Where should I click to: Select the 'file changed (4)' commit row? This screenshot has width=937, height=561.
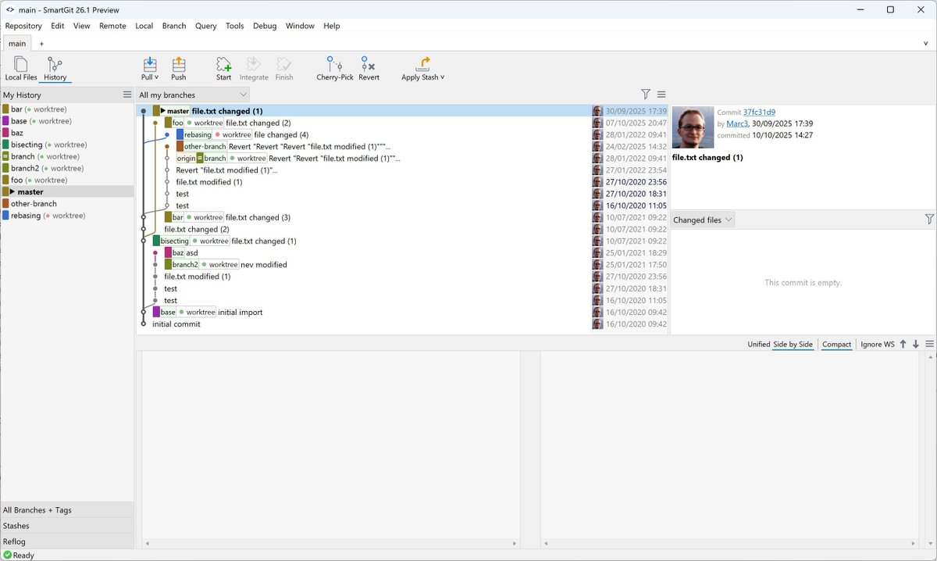402,134
